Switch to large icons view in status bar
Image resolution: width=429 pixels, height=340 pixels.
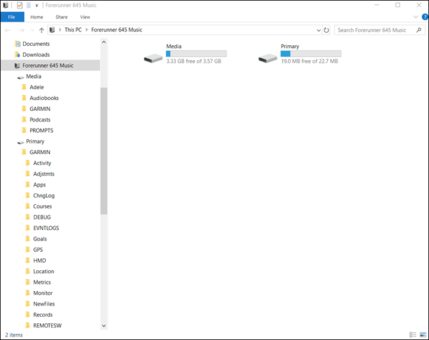point(423,335)
